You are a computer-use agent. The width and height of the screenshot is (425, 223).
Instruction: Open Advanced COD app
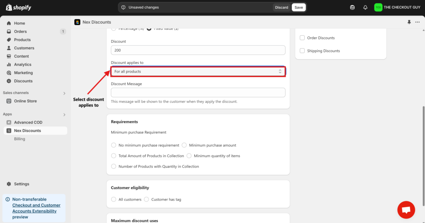[x=28, y=122]
